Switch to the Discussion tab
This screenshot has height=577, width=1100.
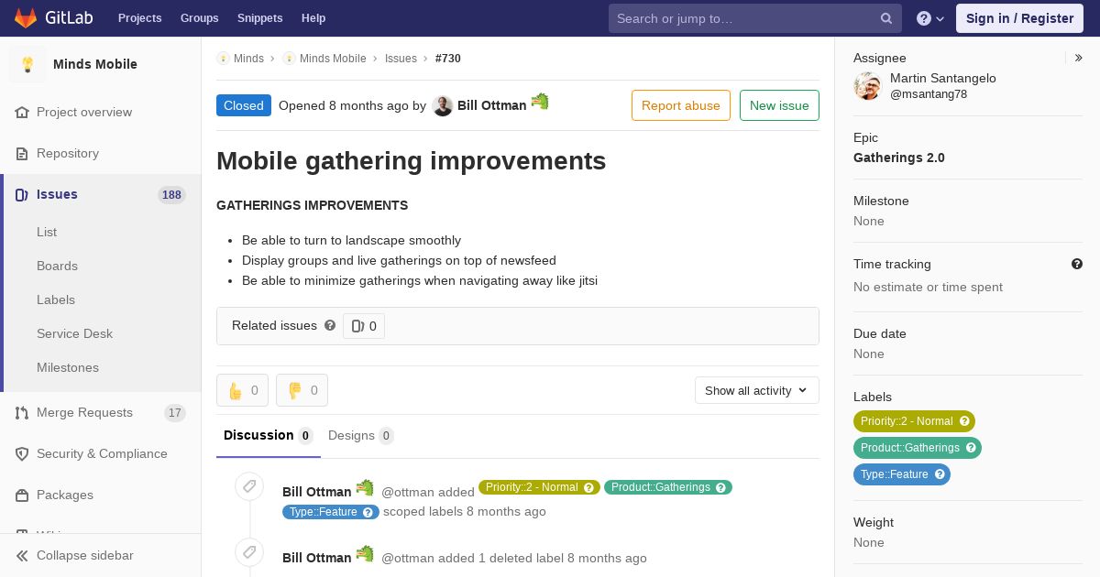coord(269,435)
